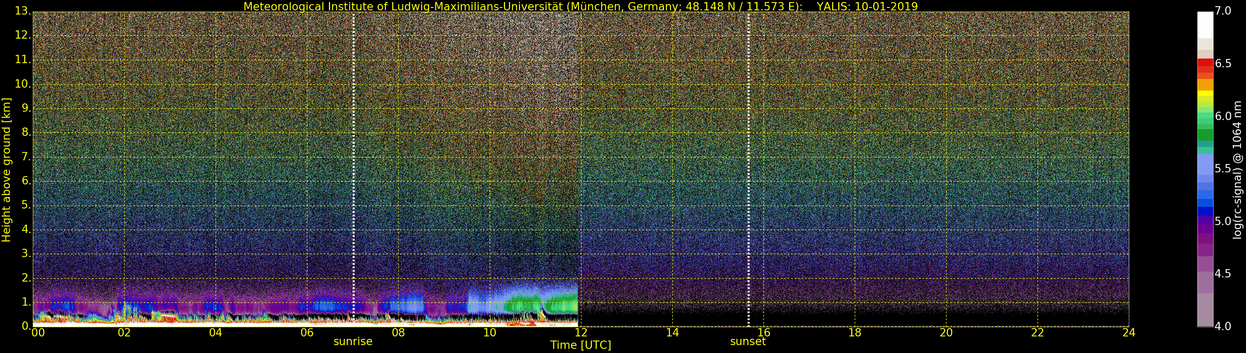Click the red band near 6.5 on colorbar
Viewport: 1246px width, 353px height.
1205,63
